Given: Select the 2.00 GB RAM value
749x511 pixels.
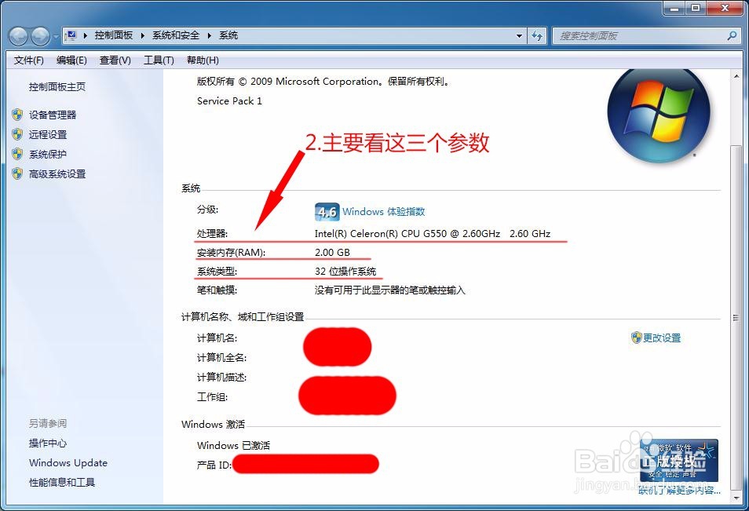Looking at the screenshot, I should tap(332, 253).
